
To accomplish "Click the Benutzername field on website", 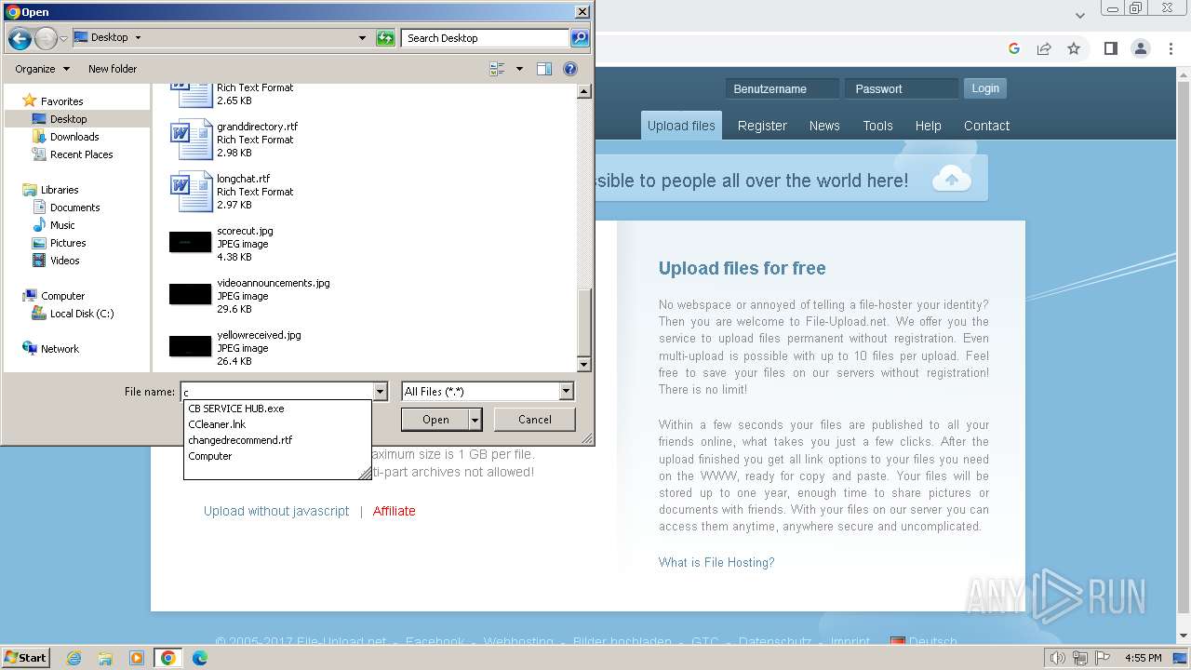I will point(783,89).
